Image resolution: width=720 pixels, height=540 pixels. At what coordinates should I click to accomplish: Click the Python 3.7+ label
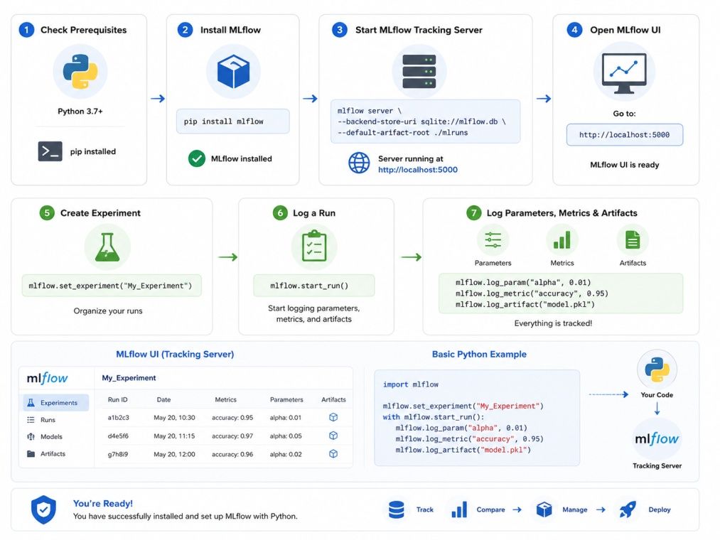coord(80,111)
